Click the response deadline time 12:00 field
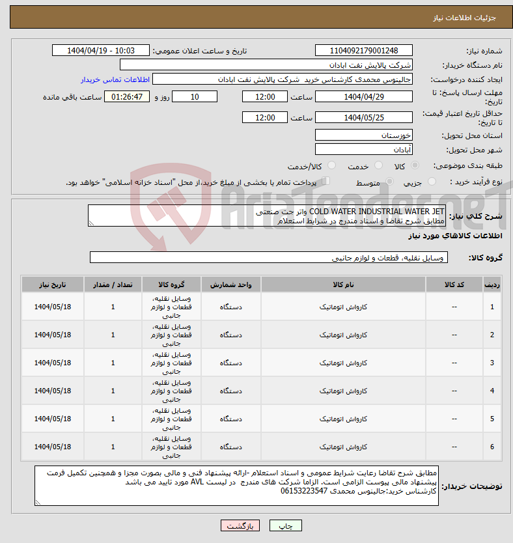 tap(265, 97)
